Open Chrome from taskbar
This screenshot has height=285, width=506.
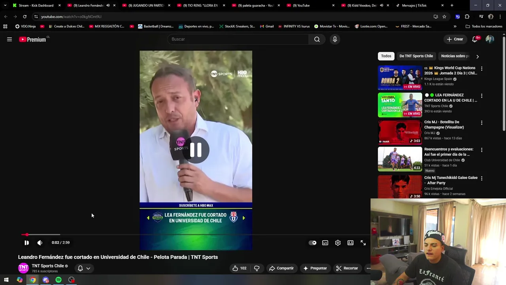(32, 280)
